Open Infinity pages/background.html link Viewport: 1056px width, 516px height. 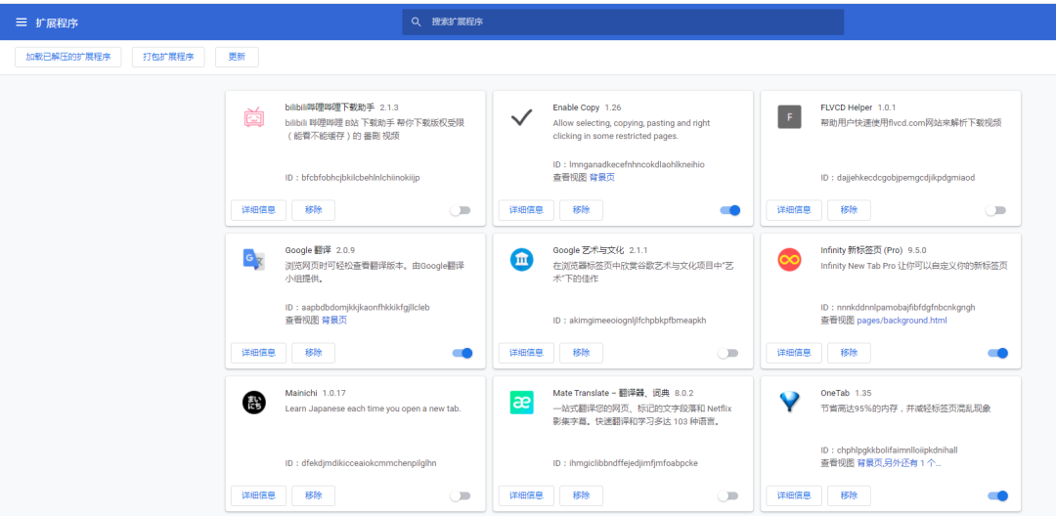902,321
